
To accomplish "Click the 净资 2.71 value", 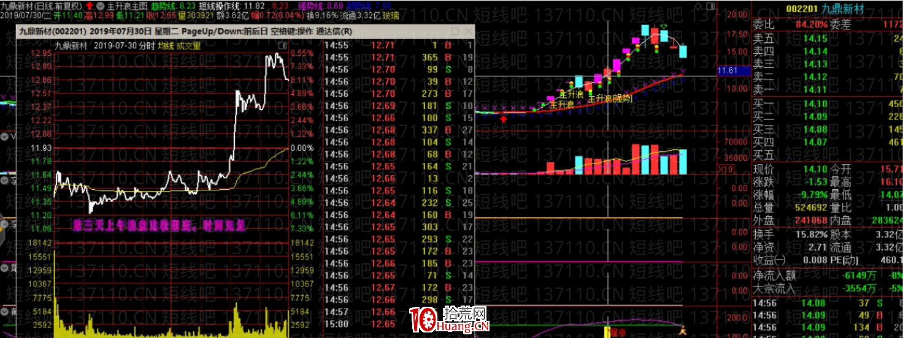I will click(x=818, y=247).
